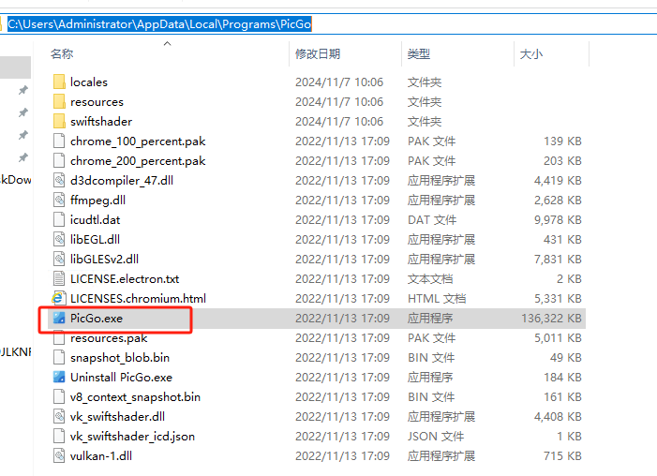Select v8_context_snapshot.bin file icon

(x=59, y=396)
